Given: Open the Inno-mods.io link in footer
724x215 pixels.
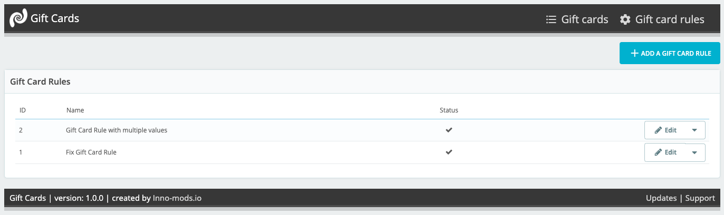Looking at the screenshot, I should point(177,198).
